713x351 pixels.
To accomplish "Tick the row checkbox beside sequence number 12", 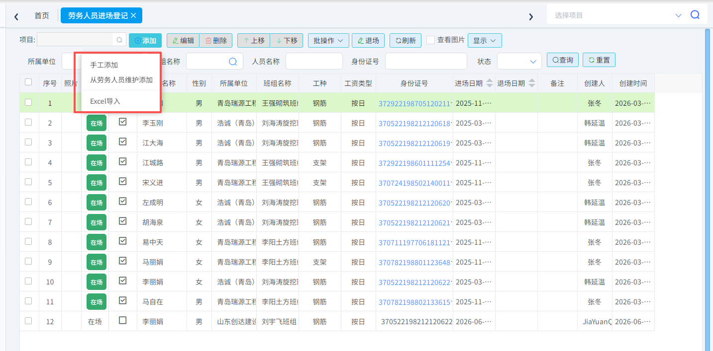I will [x=28, y=321].
